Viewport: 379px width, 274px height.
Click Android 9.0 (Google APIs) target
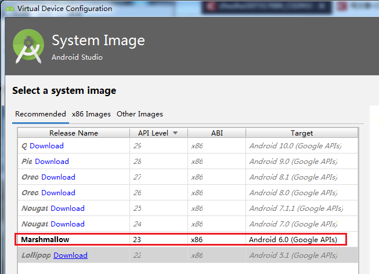pyautogui.click(x=293, y=162)
